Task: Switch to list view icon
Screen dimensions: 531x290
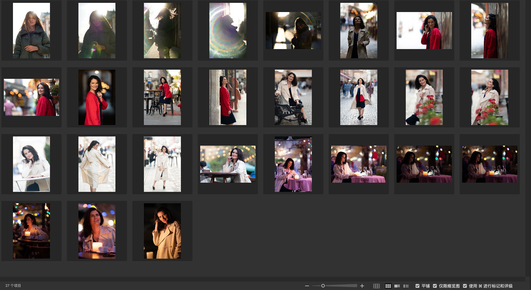Action: 406,286
